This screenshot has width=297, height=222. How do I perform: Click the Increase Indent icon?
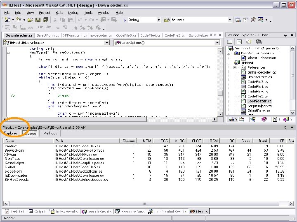pyautogui.click(x=48, y=28)
